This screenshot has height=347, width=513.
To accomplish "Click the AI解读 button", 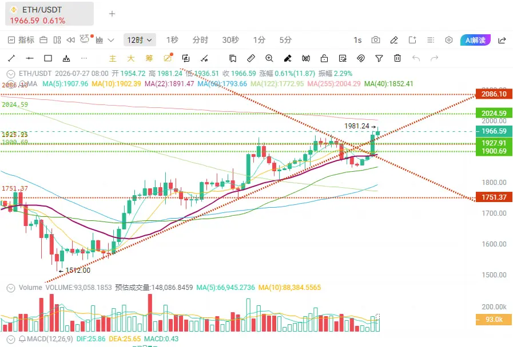I will pyautogui.click(x=475, y=40).
